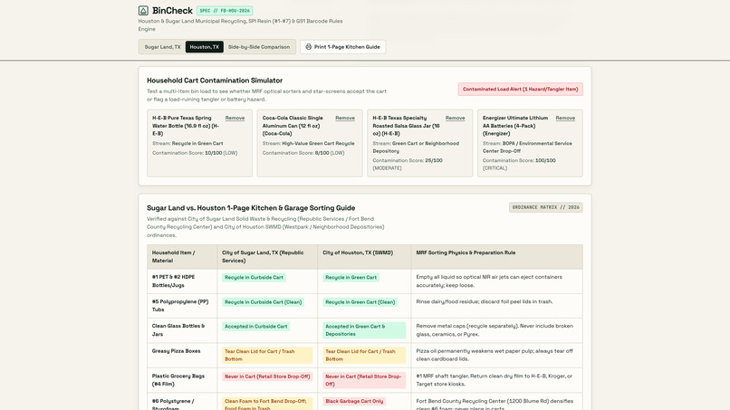The height and width of the screenshot is (410, 730).
Task: Click Clean Foam to Fort Bend Drop-Off tag
Action: point(267,404)
